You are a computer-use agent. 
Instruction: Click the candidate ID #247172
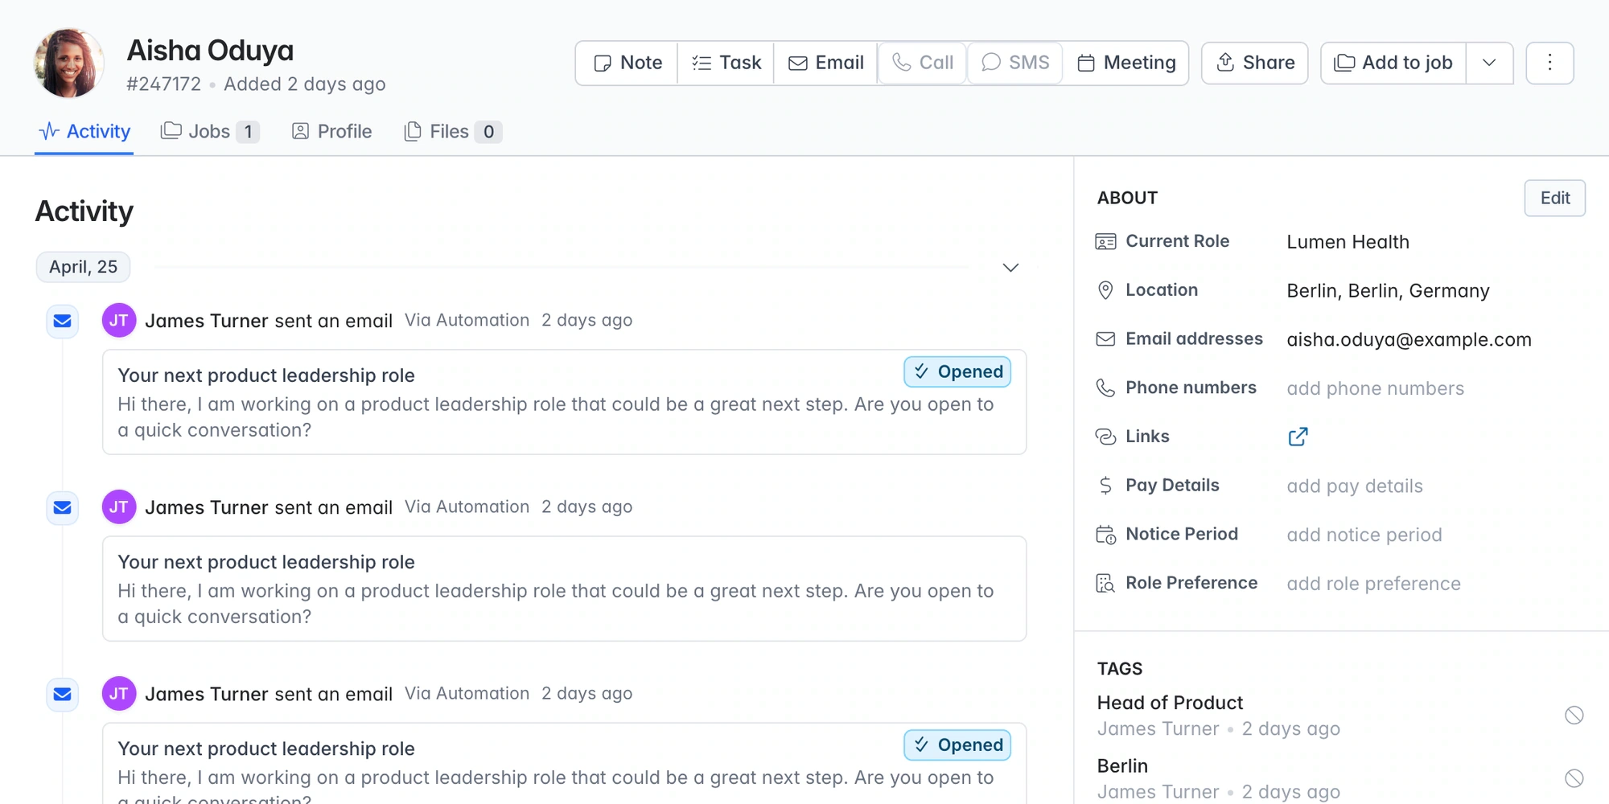pyautogui.click(x=163, y=84)
